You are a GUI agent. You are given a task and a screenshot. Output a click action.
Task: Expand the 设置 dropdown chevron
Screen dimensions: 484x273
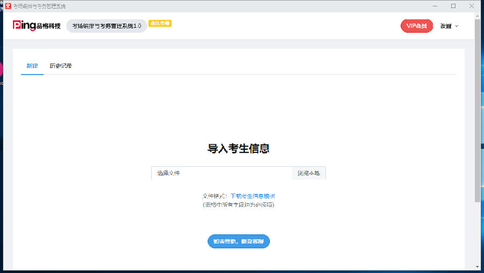[x=457, y=26]
